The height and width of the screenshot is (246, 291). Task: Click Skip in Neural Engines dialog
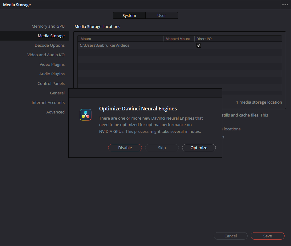click(162, 148)
